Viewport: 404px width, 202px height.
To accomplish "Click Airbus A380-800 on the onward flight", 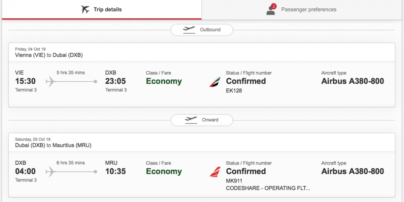I will tap(352, 171).
